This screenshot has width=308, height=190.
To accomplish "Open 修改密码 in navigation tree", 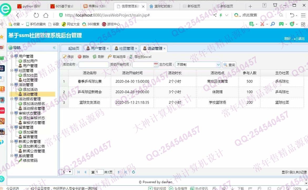I will (x=30, y=161).
